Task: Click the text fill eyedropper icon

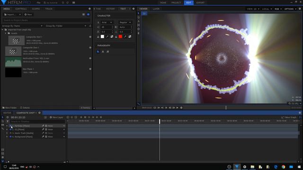Action: [x=107, y=37]
